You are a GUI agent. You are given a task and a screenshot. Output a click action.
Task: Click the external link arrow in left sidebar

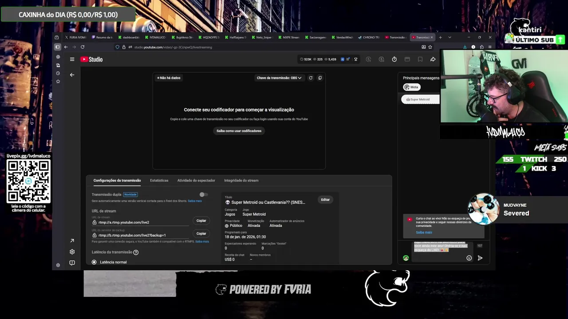click(72, 241)
